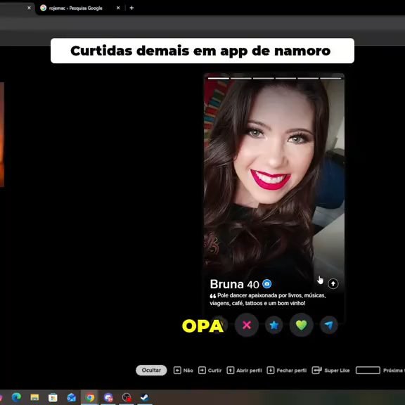Image resolution: width=405 pixels, height=405 pixels.
Task: Click the partially visible card at the far left
Action: [x=2, y=134]
